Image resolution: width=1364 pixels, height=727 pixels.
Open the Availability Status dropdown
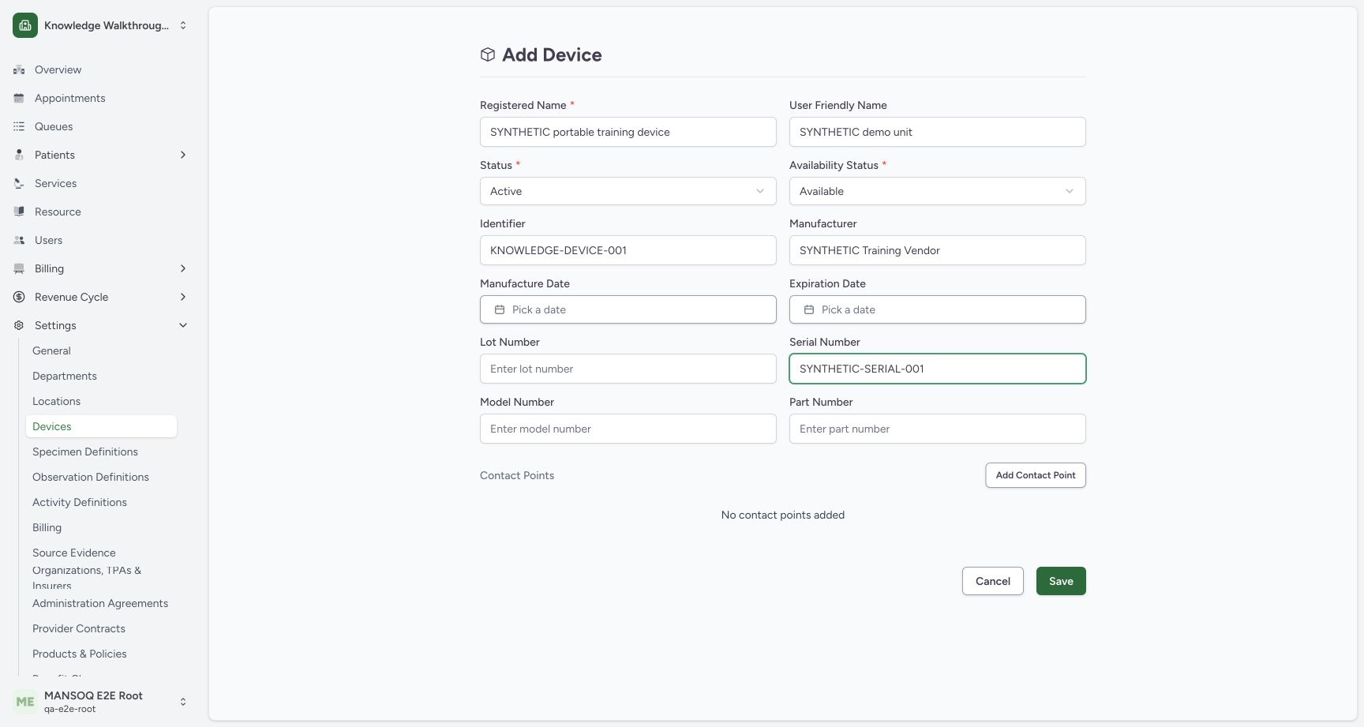pyautogui.click(x=938, y=191)
